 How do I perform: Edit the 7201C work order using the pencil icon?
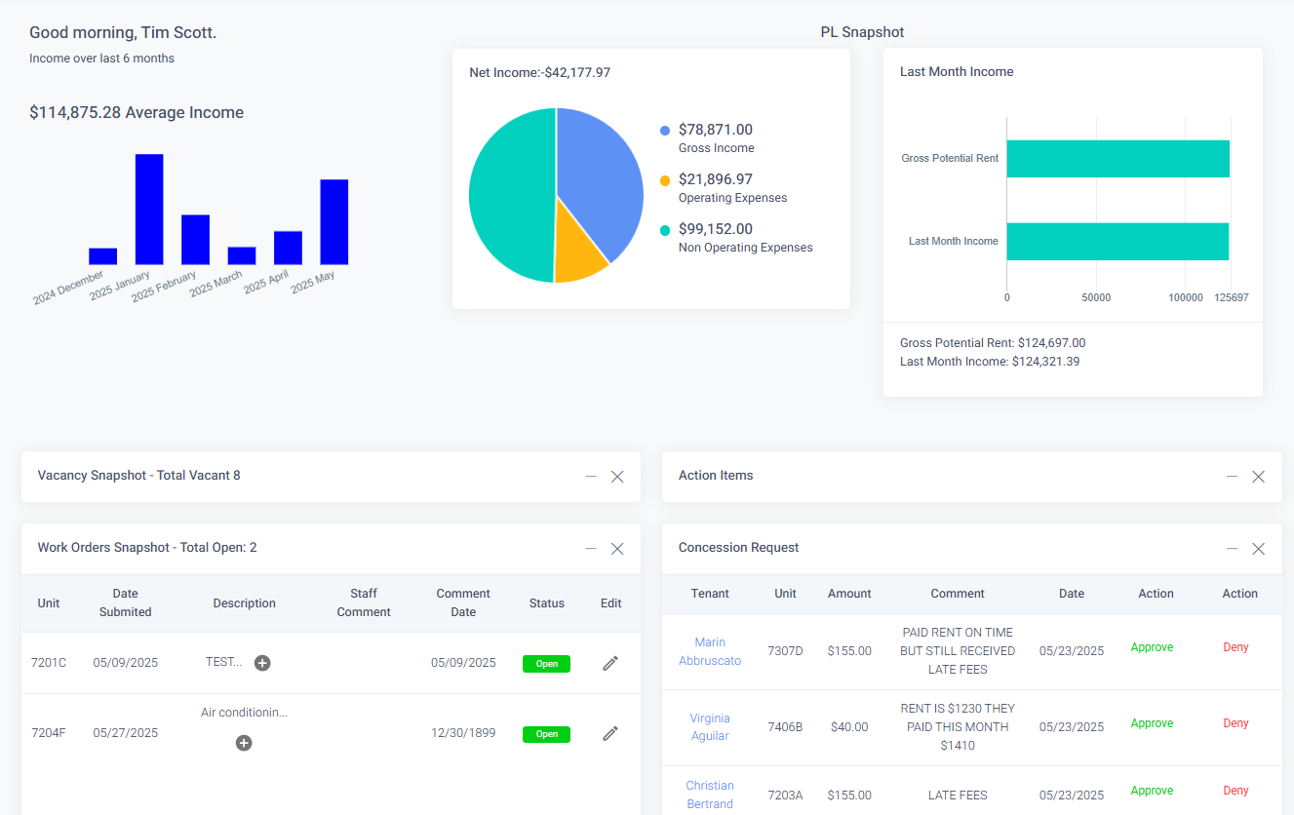[x=609, y=663]
